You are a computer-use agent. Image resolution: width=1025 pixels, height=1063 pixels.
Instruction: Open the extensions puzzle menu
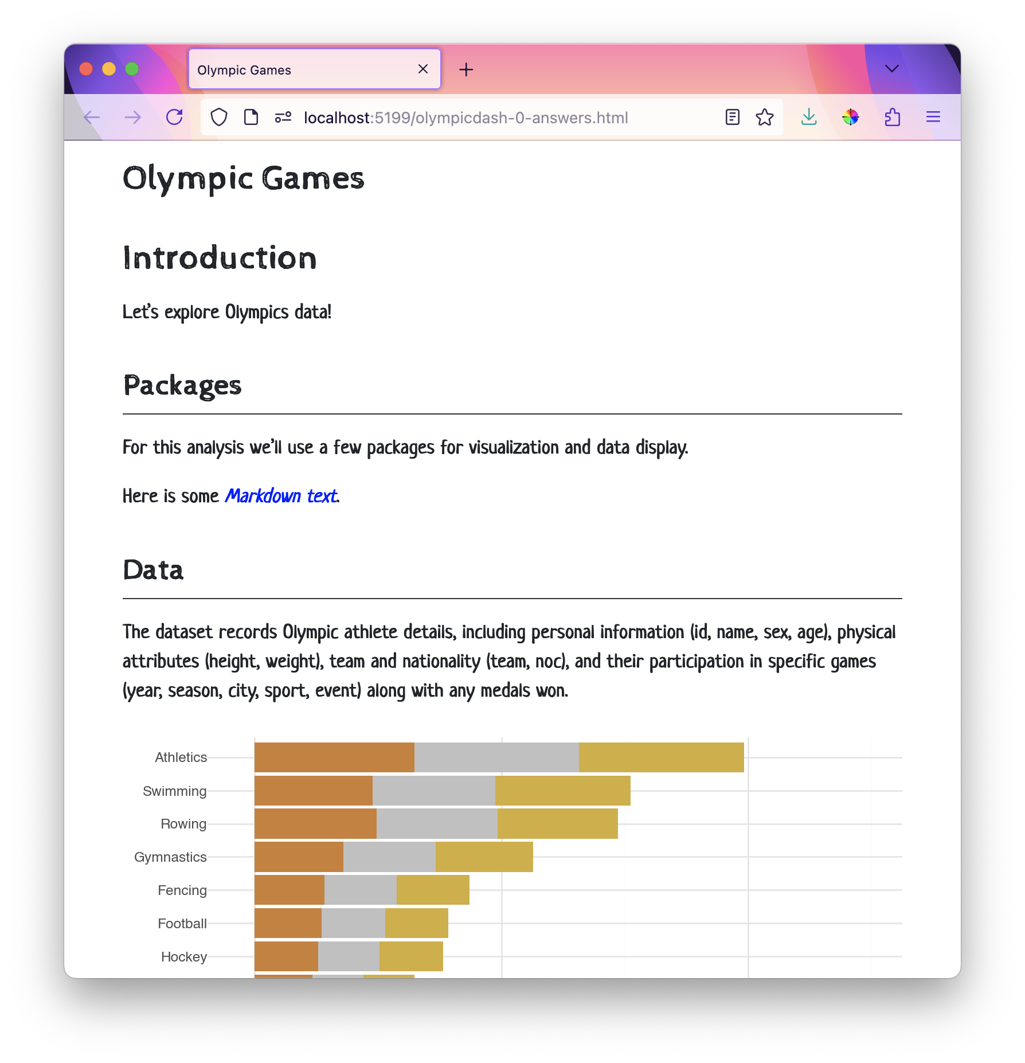(x=892, y=118)
